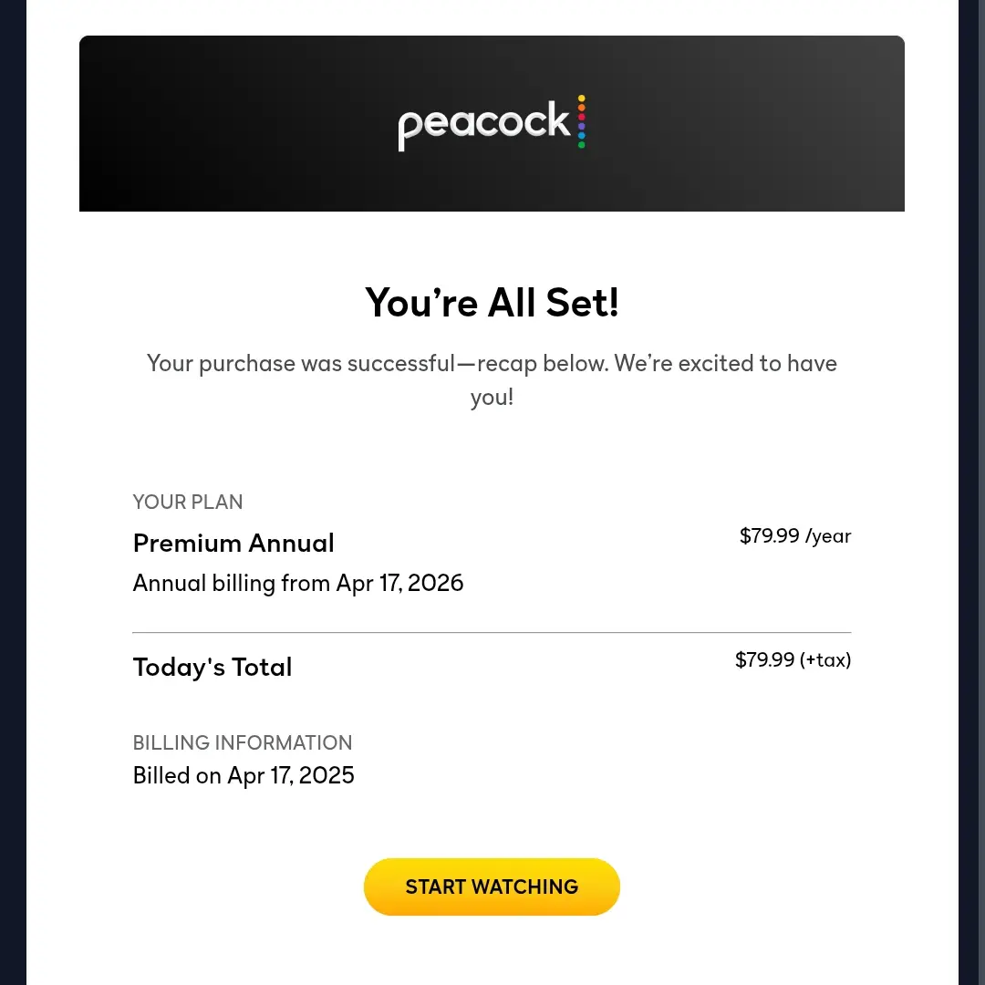This screenshot has height=985, width=985.
Task: Click the Peacock logo wordmark
Action: tap(483, 125)
